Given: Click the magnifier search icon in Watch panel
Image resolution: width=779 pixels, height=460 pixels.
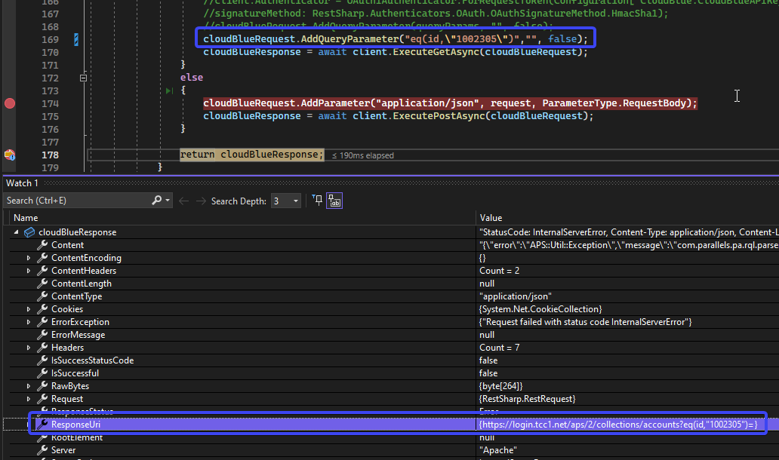Looking at the screenshot, I should [156, 200].
